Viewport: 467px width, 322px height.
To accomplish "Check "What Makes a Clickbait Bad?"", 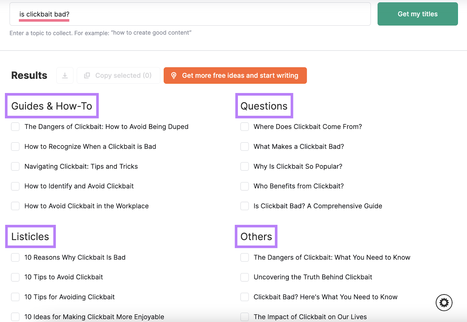I will point(245,146).
